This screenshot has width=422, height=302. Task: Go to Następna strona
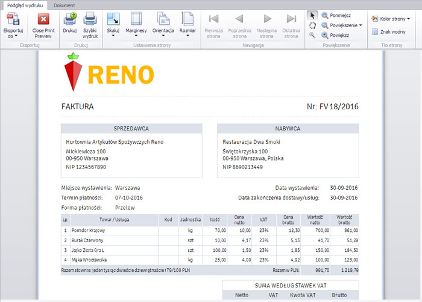(x=268, y=25)
